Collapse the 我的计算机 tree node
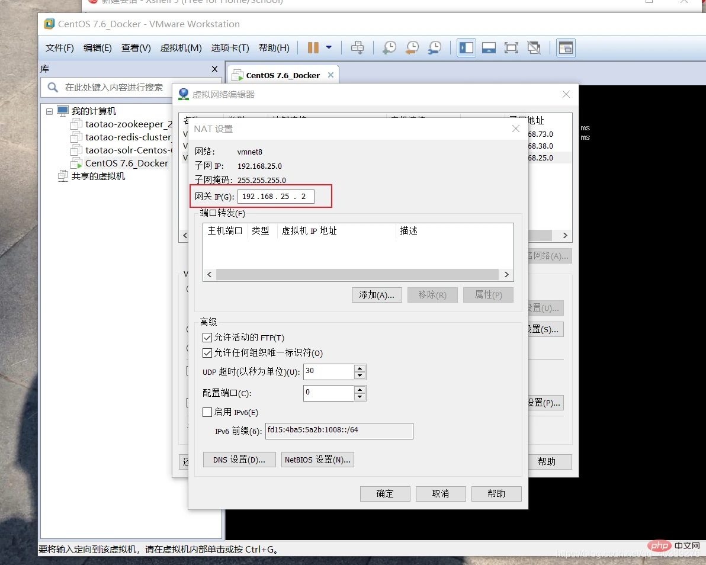The height and width of the screenshot is (565, 706). click(x=50, y=111)
